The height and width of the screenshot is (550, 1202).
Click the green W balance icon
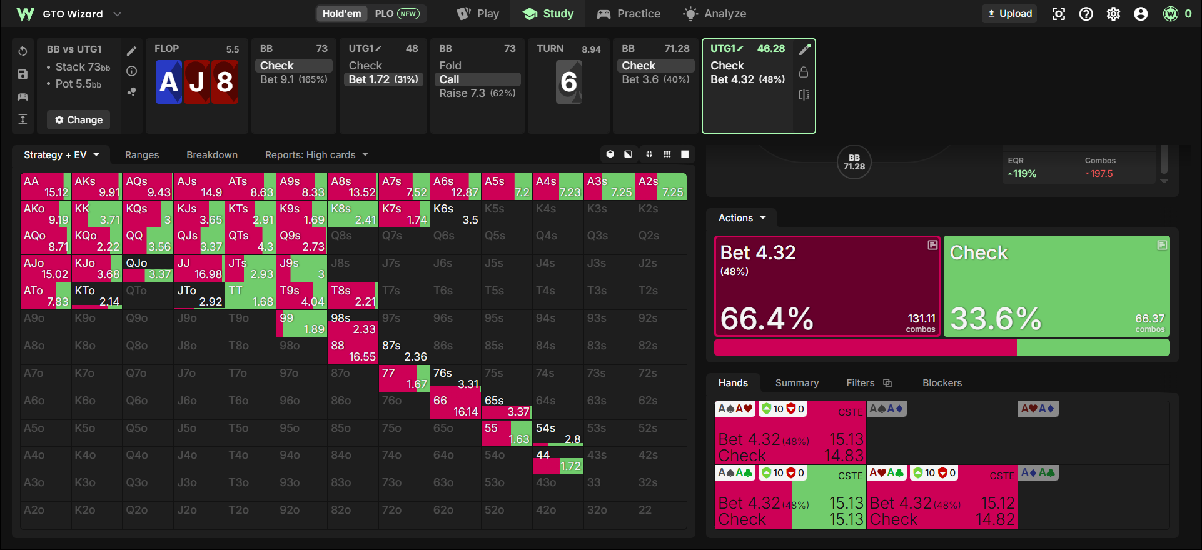coord(1171,14)
